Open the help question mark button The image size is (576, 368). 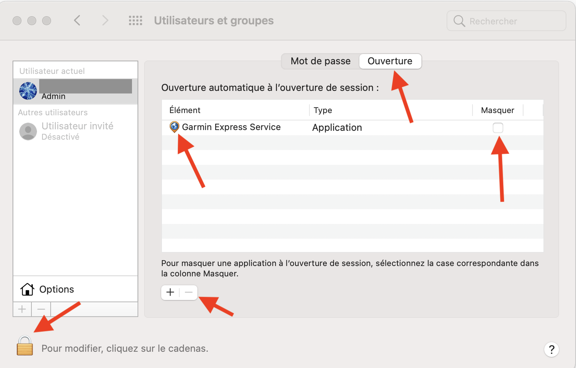tap(551, 350)
